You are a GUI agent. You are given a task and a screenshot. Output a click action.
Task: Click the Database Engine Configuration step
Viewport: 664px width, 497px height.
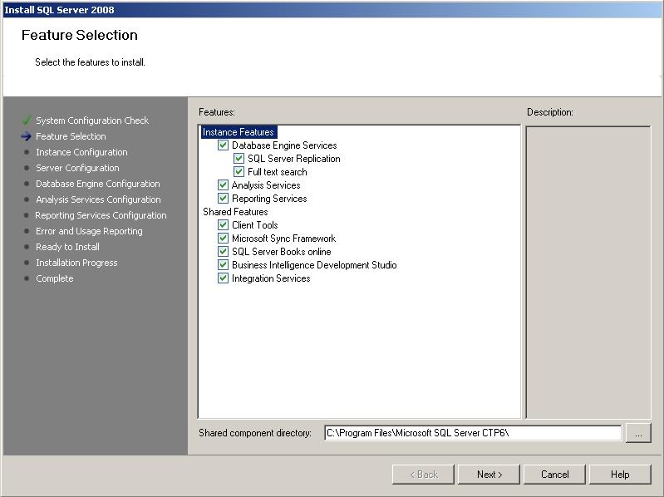[98, 184]
